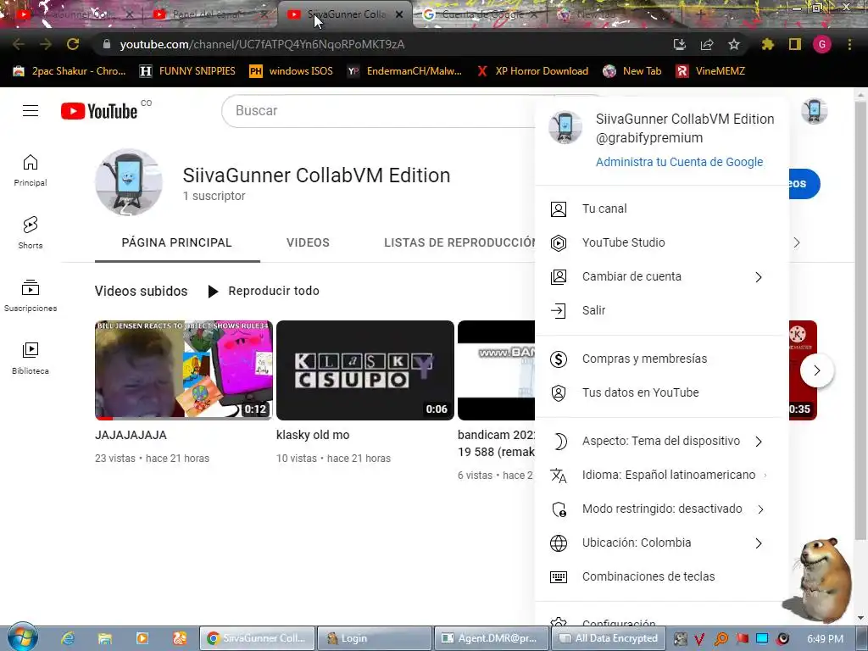Click the taskbar clock 6:49 PM
Image resolution: width=868 pixels, height=651 pixels.
pos(825,639)
